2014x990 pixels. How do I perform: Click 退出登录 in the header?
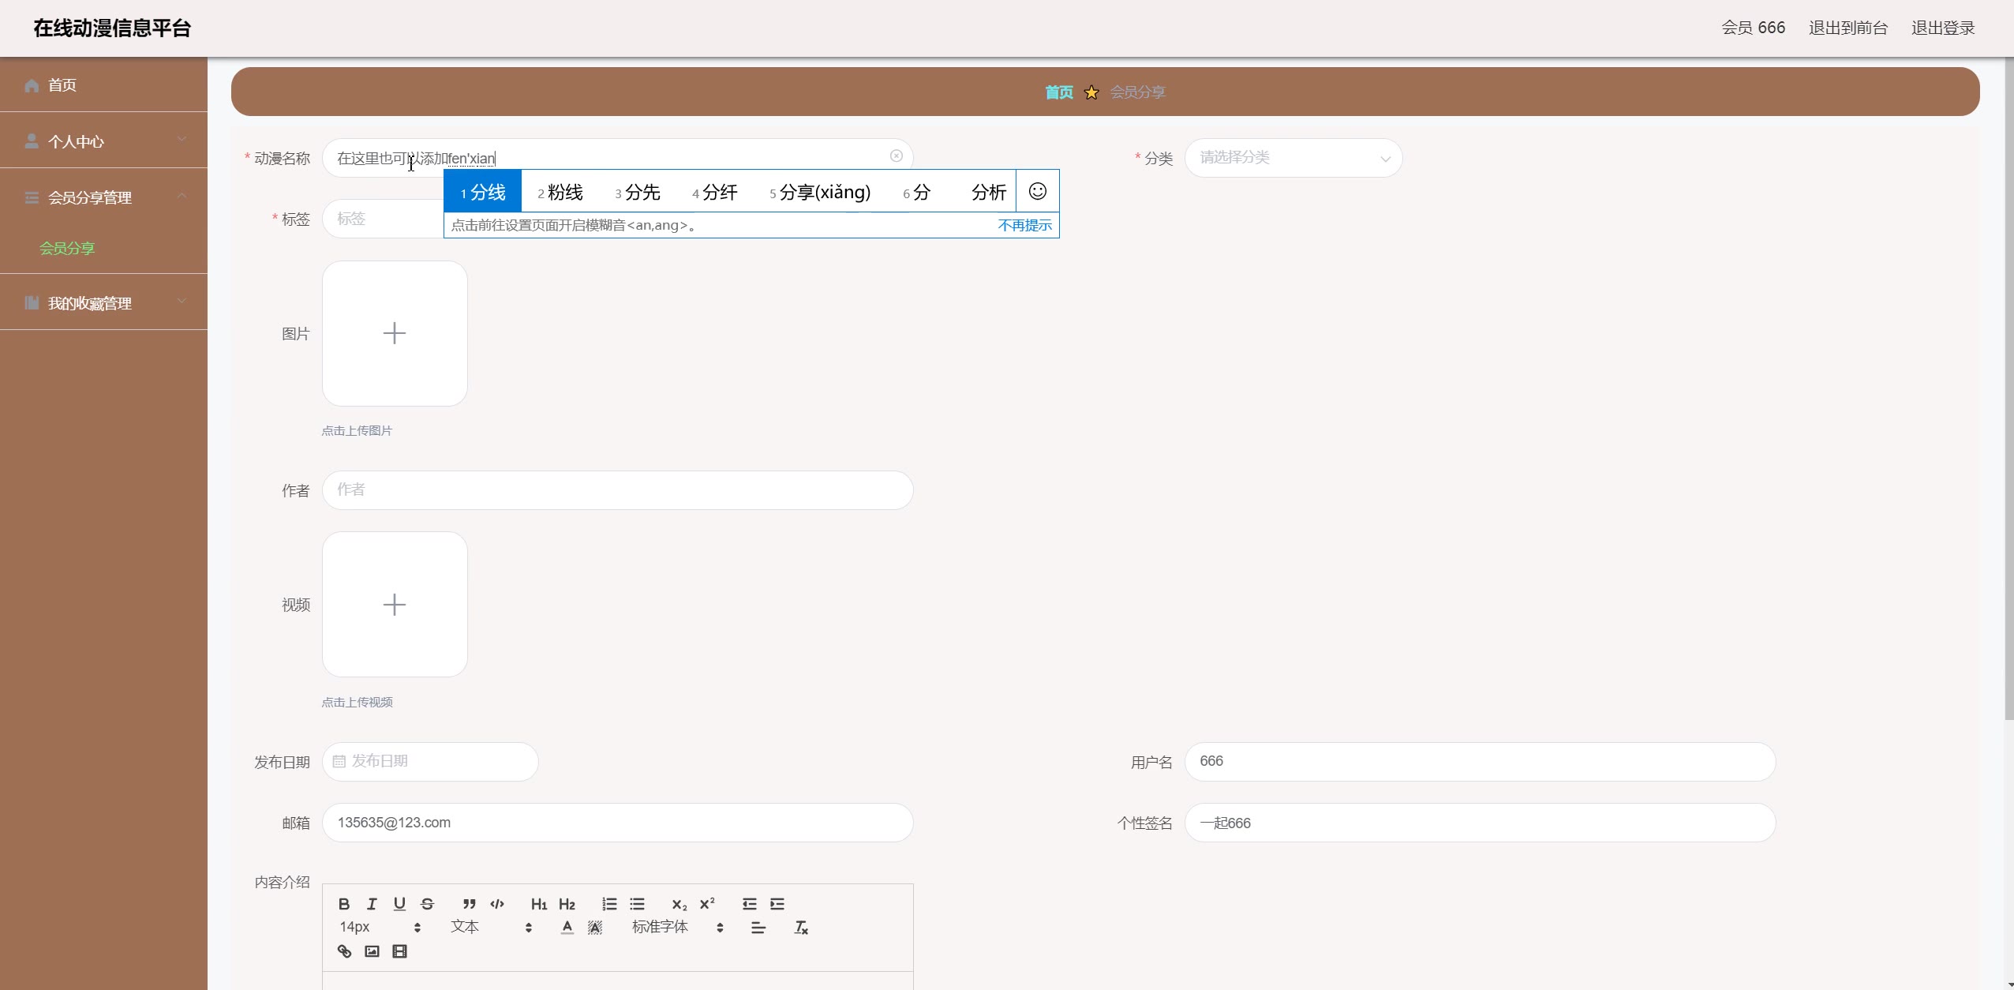pyautogui.click(x=1942, y=28)
